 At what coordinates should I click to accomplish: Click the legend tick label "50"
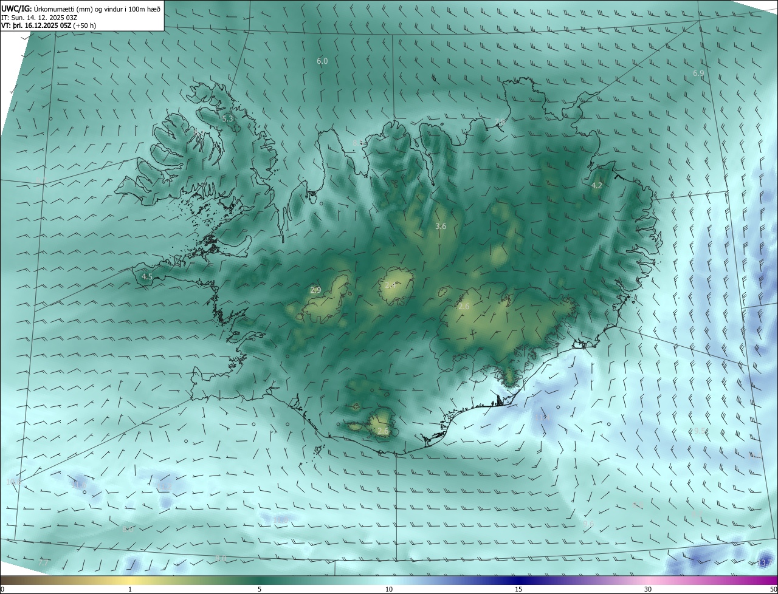773,589
